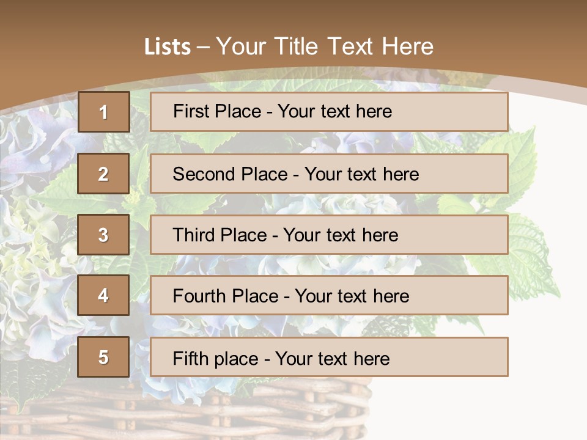
Task: Select the number 4 square
Action: [x=103, y=296]
